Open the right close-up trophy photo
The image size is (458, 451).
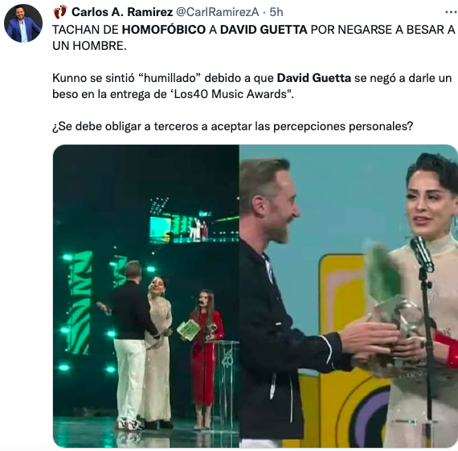(349, 296)
